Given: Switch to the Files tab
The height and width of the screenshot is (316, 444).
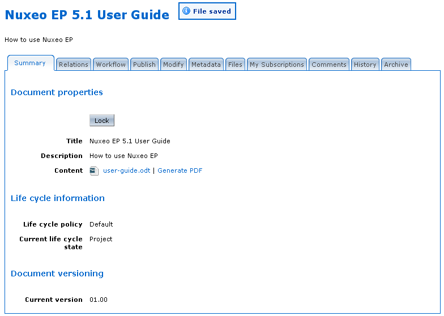Looking at the screenshot, I should 236,65.
